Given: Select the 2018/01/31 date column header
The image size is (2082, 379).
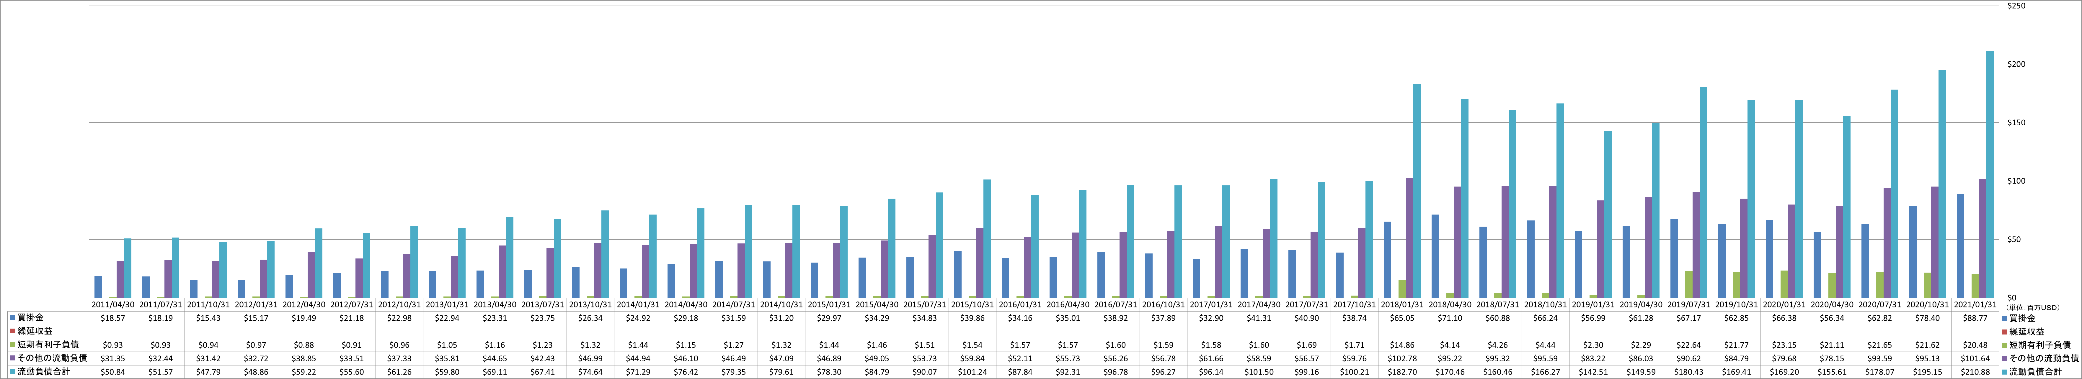Looking at the screenshot, I should point(1402,305).
